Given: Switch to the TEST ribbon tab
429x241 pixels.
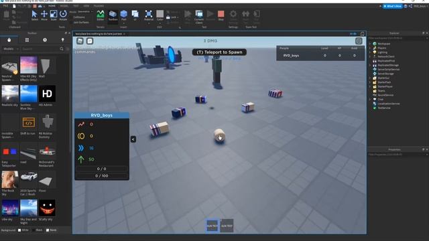Looking at the screenshot, I should coord(76,6).
